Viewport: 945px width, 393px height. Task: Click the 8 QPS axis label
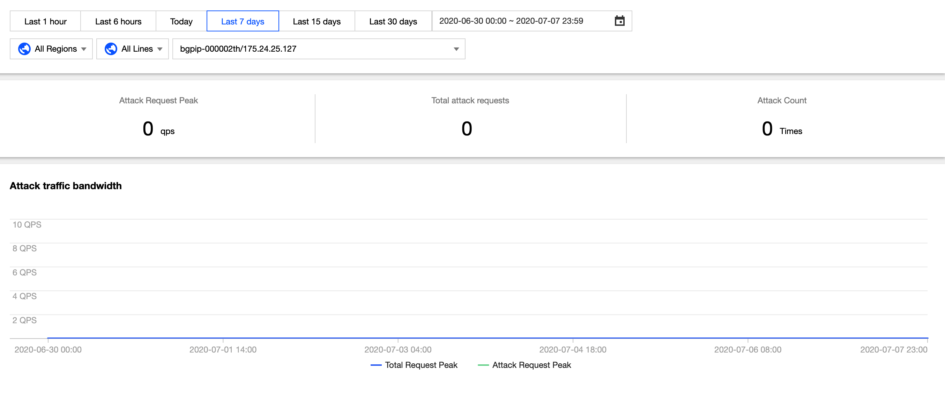pyautogui.click(x=24, y=249)
